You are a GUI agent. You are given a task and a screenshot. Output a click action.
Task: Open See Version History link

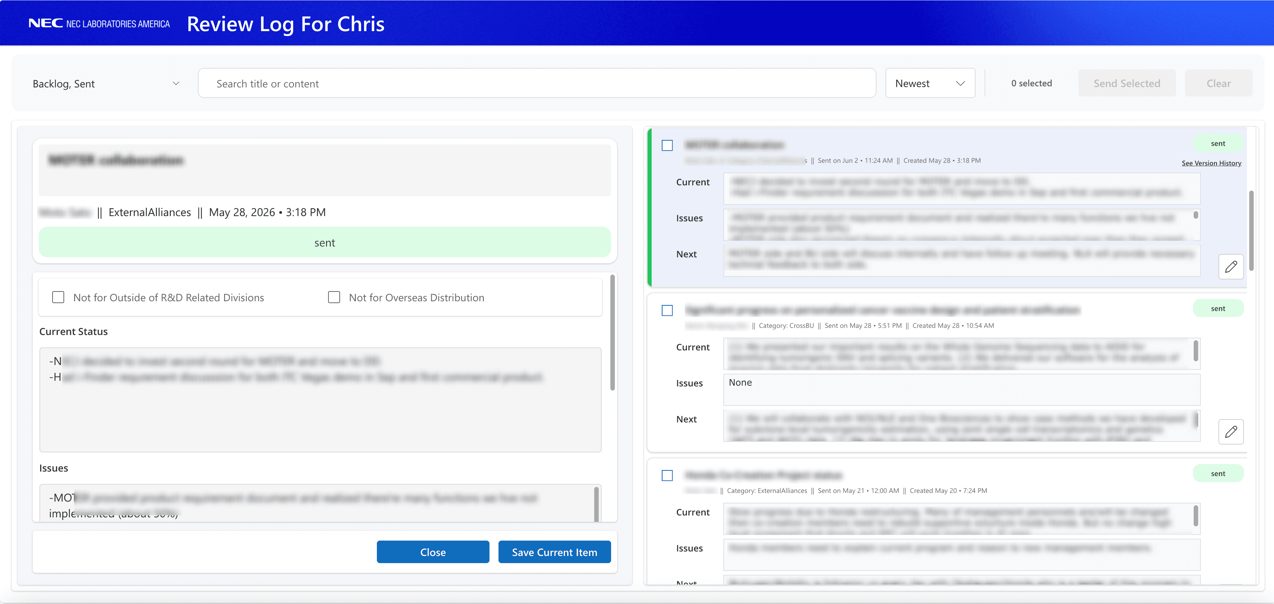1211,163
